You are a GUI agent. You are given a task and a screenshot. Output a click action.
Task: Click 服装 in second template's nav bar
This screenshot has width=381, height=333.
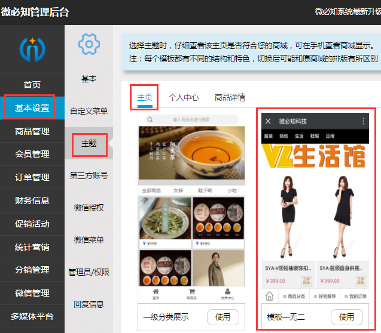coord(269,136)
